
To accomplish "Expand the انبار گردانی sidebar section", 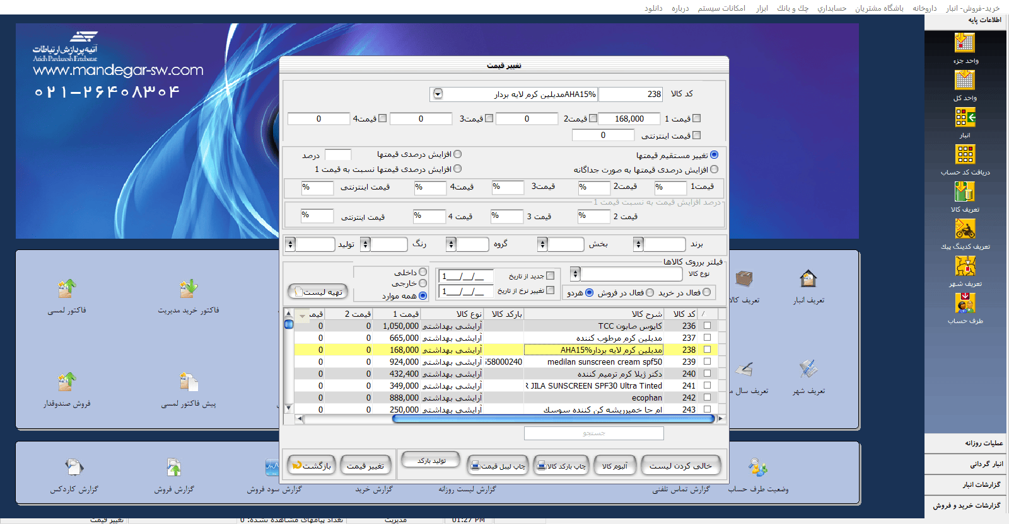I will [967, 464].
